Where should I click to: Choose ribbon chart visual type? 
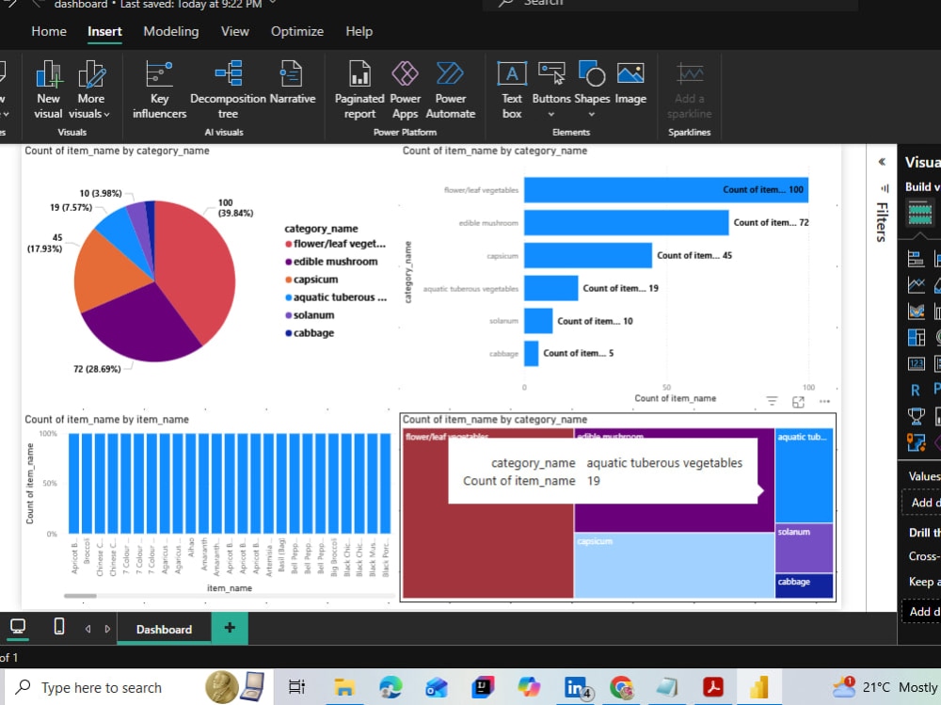pos(916,311)
